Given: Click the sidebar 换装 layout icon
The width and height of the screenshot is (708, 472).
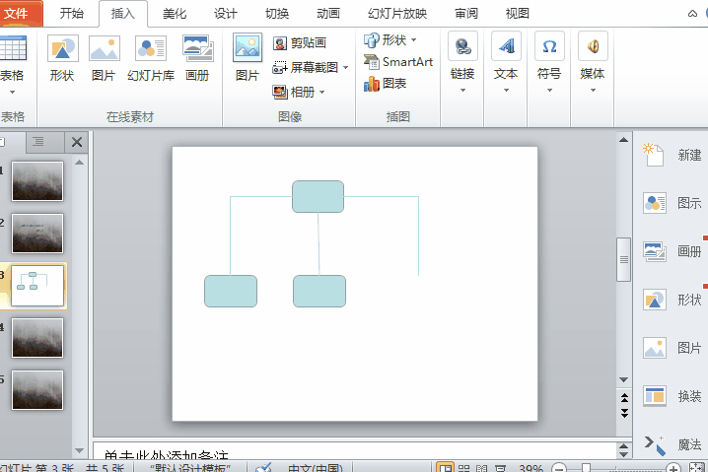Looking at the screenshot, I should (655, 396).
